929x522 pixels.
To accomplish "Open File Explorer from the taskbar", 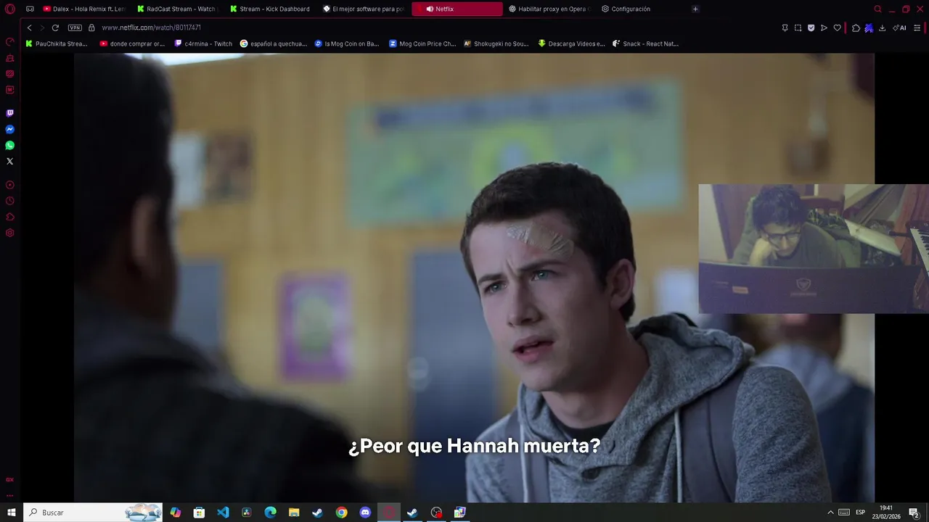I will click(294, 513).
